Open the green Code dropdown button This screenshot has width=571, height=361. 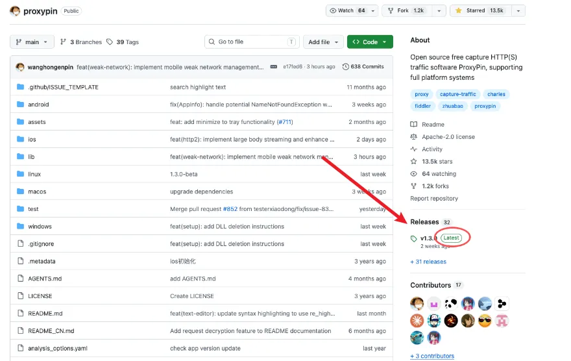click(x=370, y=42)
